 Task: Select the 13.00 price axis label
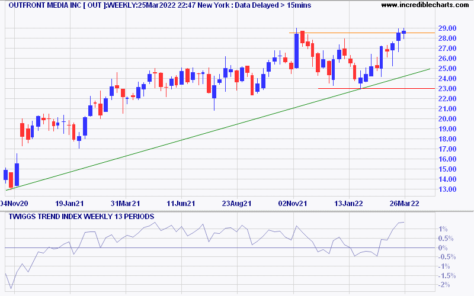[x=447, y=189]
